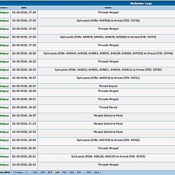Open username link on the 22:53 row
Viewport: 175px width, 175px height.
coord(4,165)
